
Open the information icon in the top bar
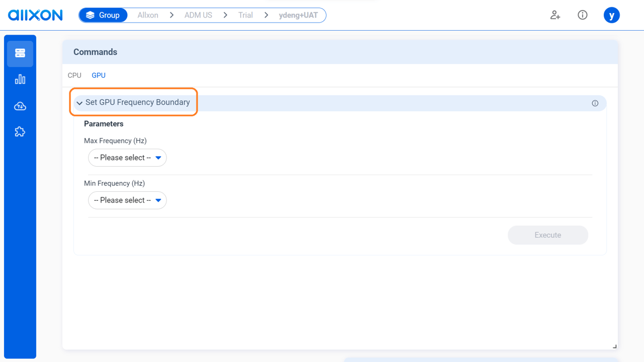[582, 15]
